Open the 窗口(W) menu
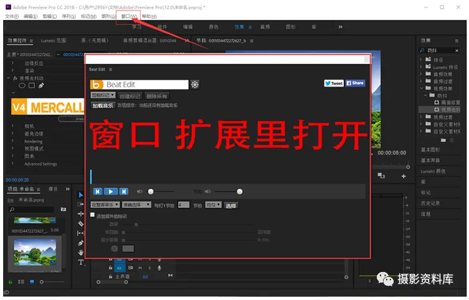Viewport: 469px width, 300px height. 129,16
